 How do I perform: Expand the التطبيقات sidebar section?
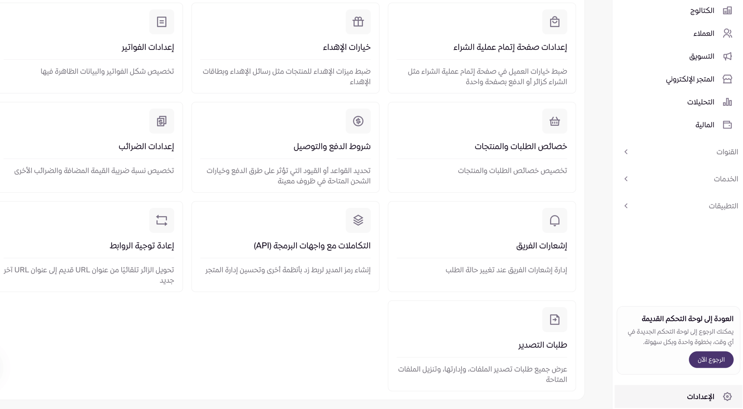[x=626, y=206]
